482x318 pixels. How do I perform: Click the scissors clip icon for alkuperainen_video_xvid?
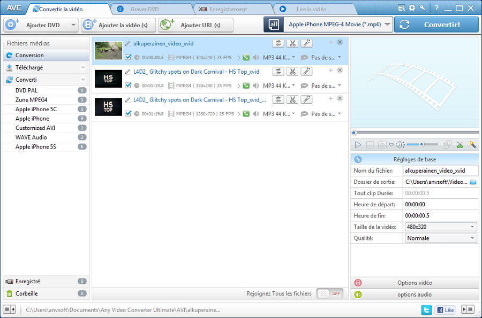(292, 43)
